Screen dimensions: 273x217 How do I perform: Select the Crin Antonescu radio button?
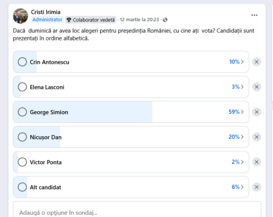click(22, 62)
